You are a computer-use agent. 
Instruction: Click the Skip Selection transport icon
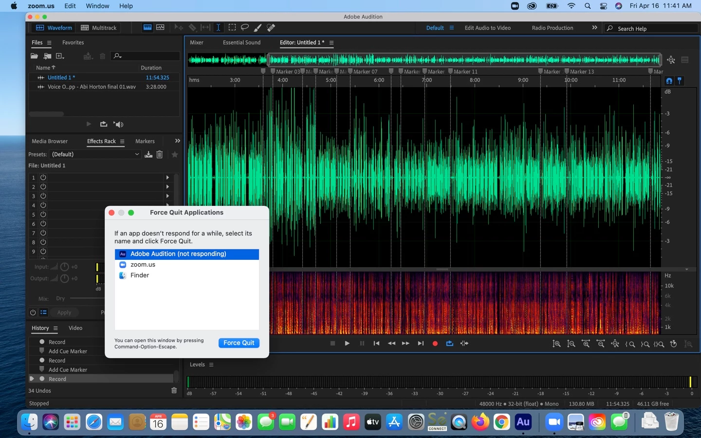(464, 343)
